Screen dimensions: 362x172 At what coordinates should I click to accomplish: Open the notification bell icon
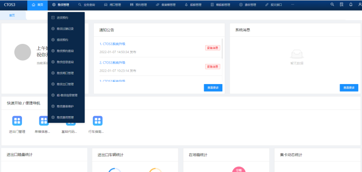pyautogui.click(x=351, y=4)
